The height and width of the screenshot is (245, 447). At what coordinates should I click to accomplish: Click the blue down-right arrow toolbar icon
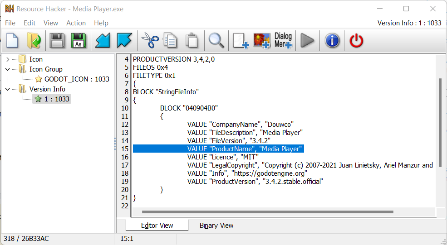point(125,40)
